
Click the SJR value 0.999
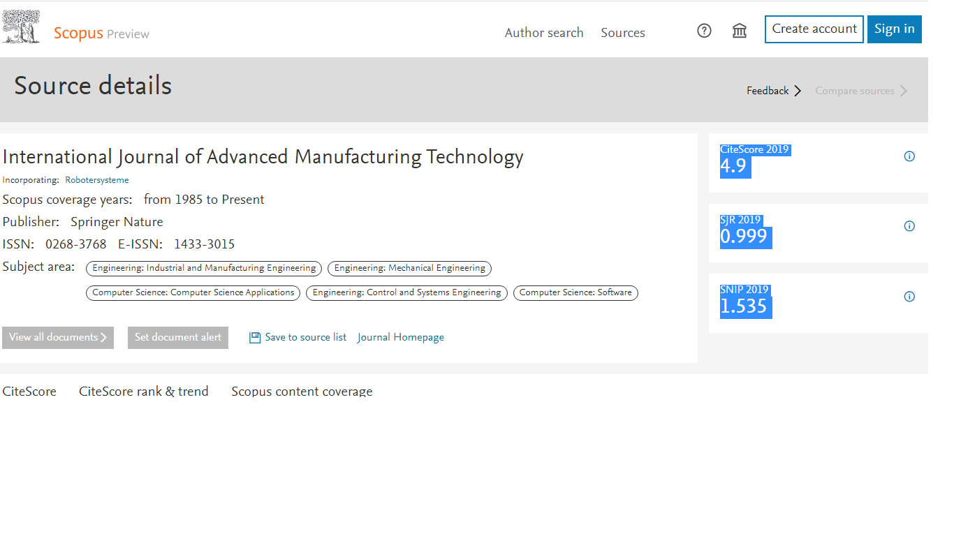744,237
